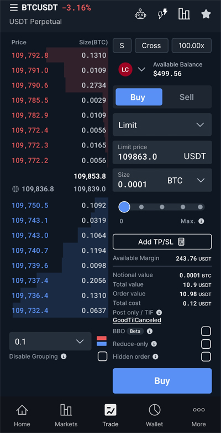This screenshot has width=221, height=433.
Task: Open the hamburger menu next to BTCUSDT
Action: click(x=13, y=8)
